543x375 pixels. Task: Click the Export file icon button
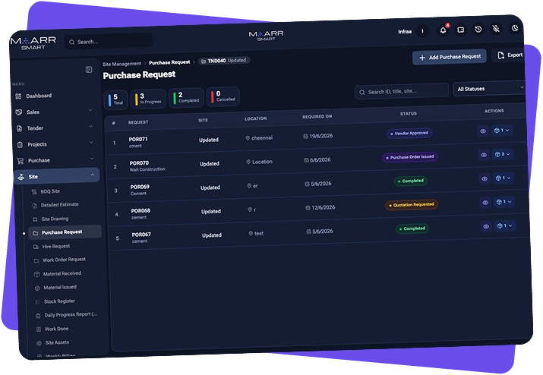point(510,55)
